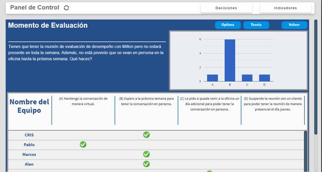The image size is (322, 172).
Task: Click the Volver button
Action: click(294, 25)
